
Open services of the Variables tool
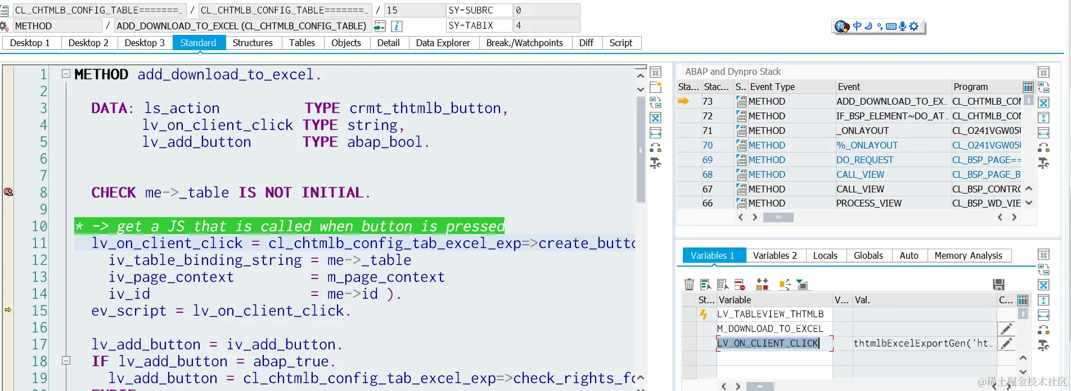(1043, 345)
